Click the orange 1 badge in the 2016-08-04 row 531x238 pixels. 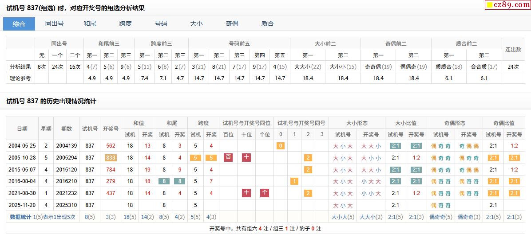click(x=294, y=181)
